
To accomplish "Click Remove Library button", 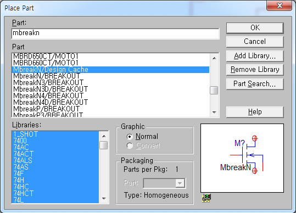I will (255, 70).
